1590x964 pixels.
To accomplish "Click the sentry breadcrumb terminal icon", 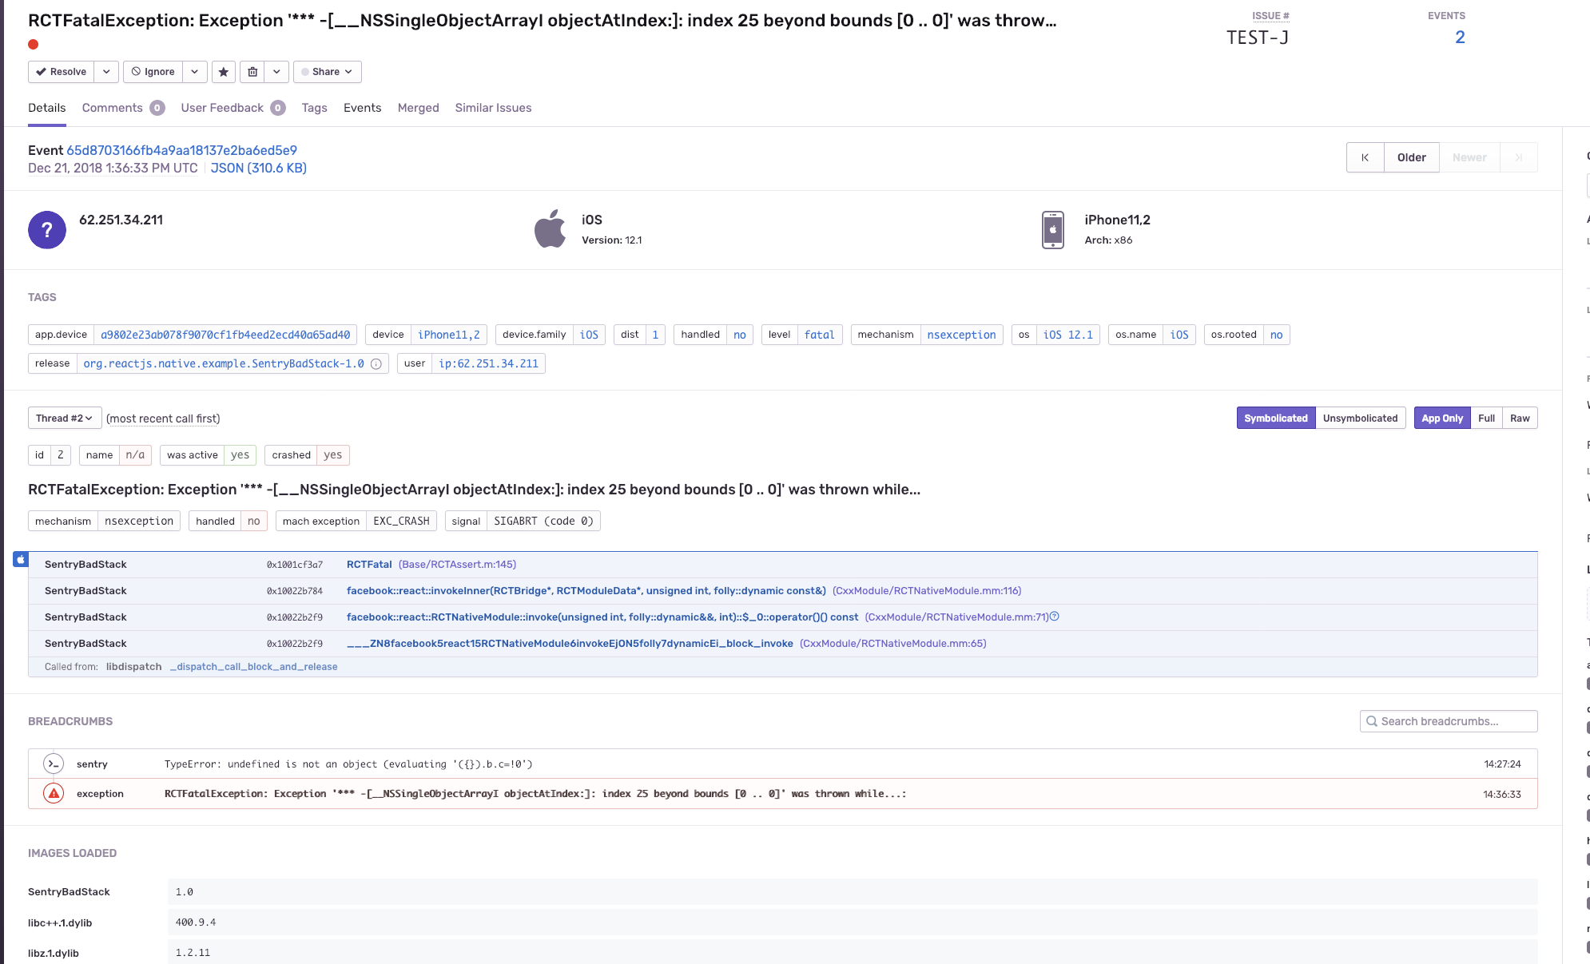I will (x=54, y=764).
